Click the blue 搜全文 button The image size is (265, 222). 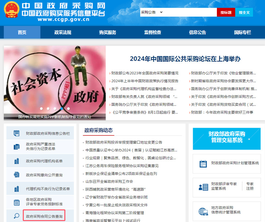244,12
